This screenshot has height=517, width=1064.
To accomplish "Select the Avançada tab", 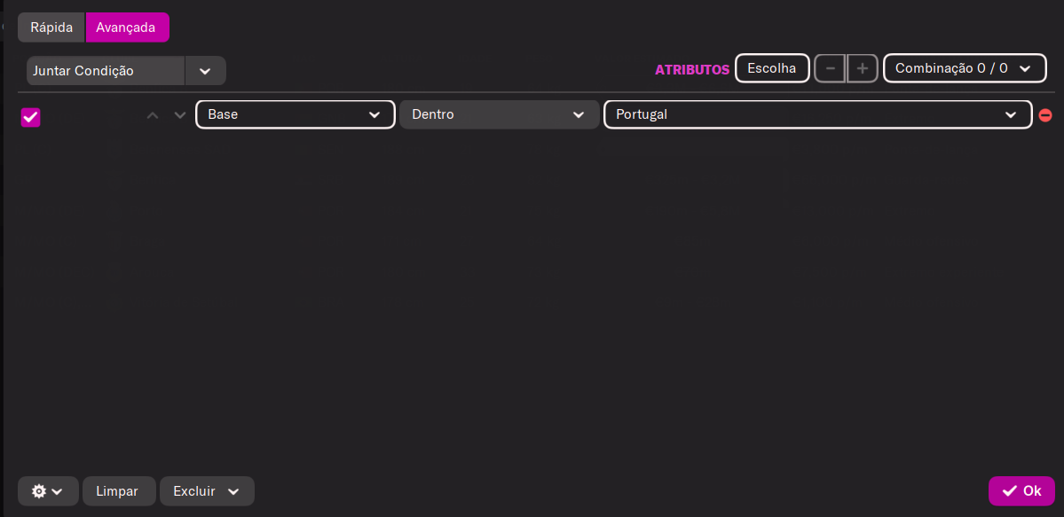I will pyautogui.click(x=127, y=27).
